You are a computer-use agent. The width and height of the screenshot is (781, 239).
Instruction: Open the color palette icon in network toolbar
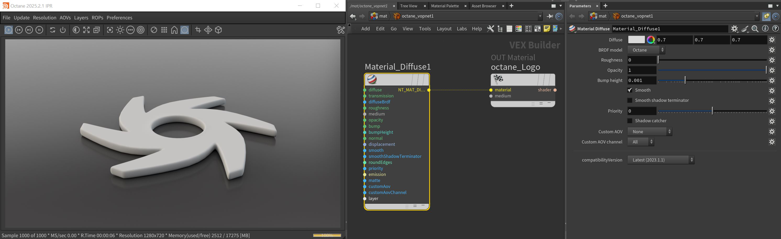coord(519,29)
